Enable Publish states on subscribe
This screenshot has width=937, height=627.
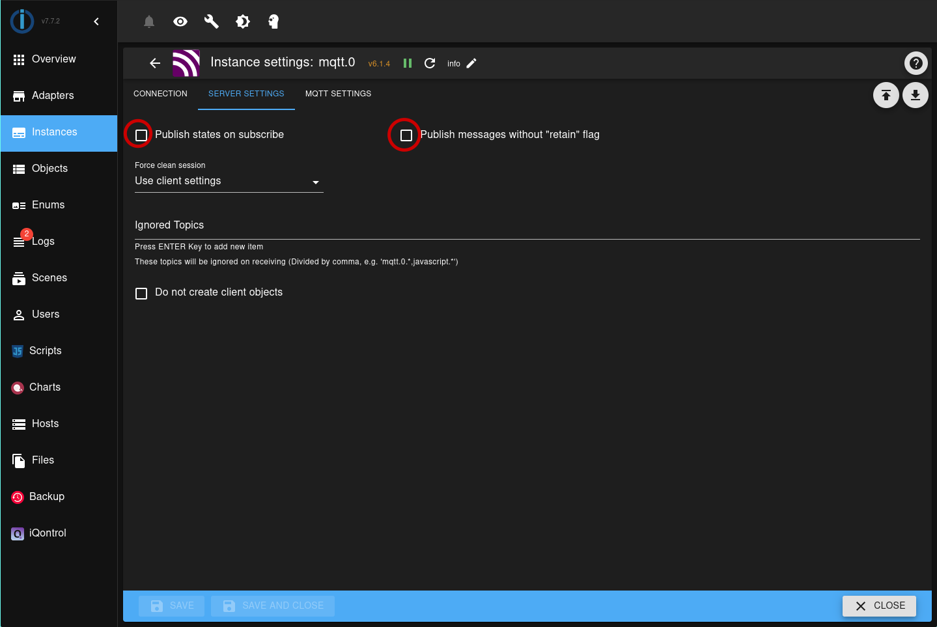pyautogui.click(x=141, y=135)
